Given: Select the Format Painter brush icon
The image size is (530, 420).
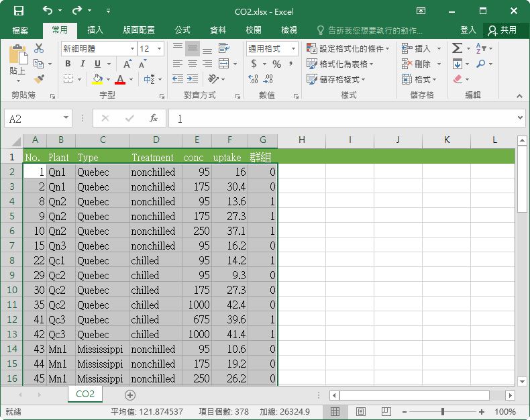Looking at the screenshot, I should [x=39, y=78].
